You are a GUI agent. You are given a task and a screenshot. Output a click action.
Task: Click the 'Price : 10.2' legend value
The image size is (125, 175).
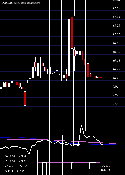pyautogui.click(x=16, y=166)
